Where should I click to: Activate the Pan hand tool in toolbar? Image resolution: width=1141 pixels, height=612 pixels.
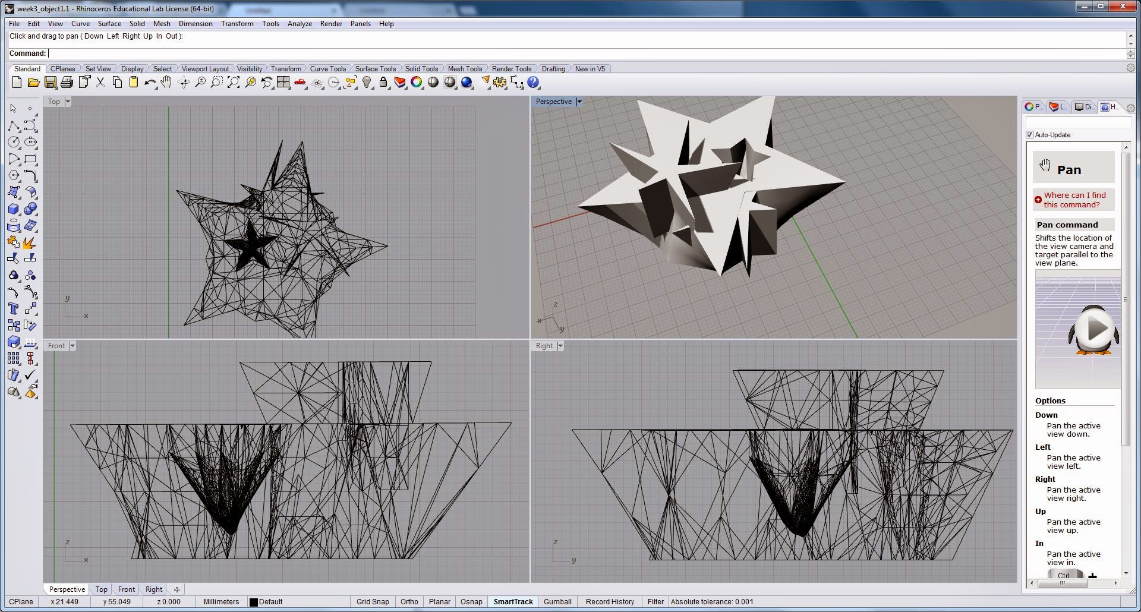point(166,83)
